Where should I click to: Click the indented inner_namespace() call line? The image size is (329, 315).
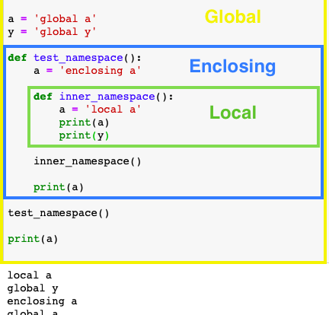click(88, 161)
